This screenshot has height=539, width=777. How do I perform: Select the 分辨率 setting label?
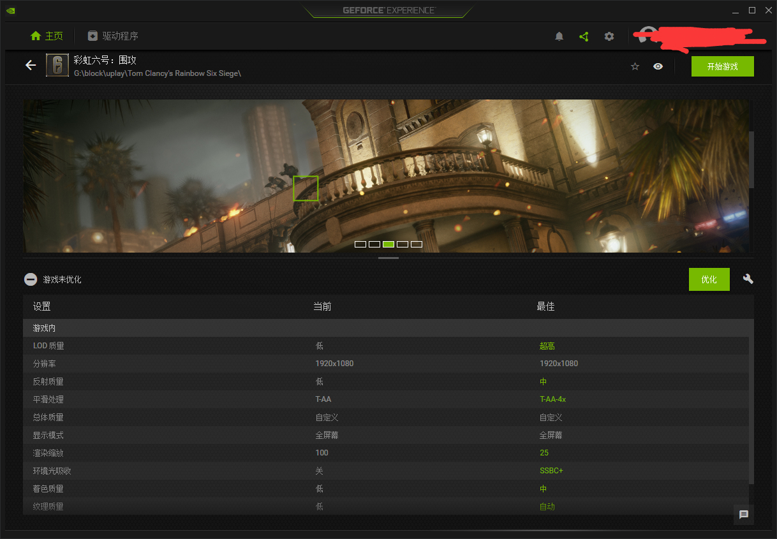click(45, 364)
